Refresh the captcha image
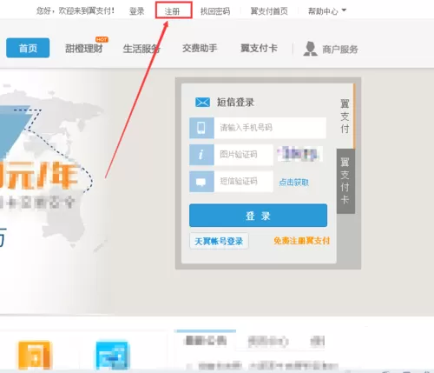This screenshot has width=434, height=373. [299, 154]
